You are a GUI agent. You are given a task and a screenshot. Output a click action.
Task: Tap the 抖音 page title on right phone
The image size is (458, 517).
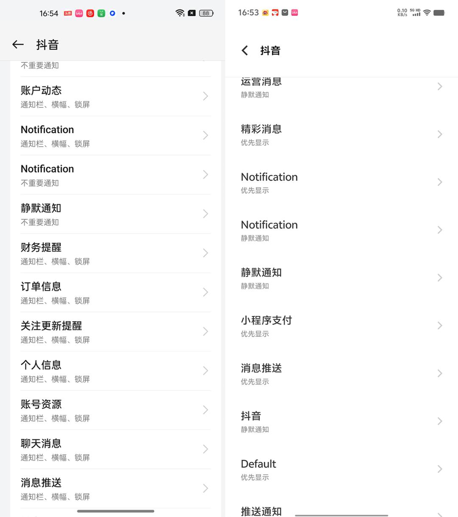tap(271, 51)
